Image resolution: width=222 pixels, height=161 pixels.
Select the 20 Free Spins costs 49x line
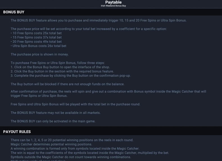[36, 42]
